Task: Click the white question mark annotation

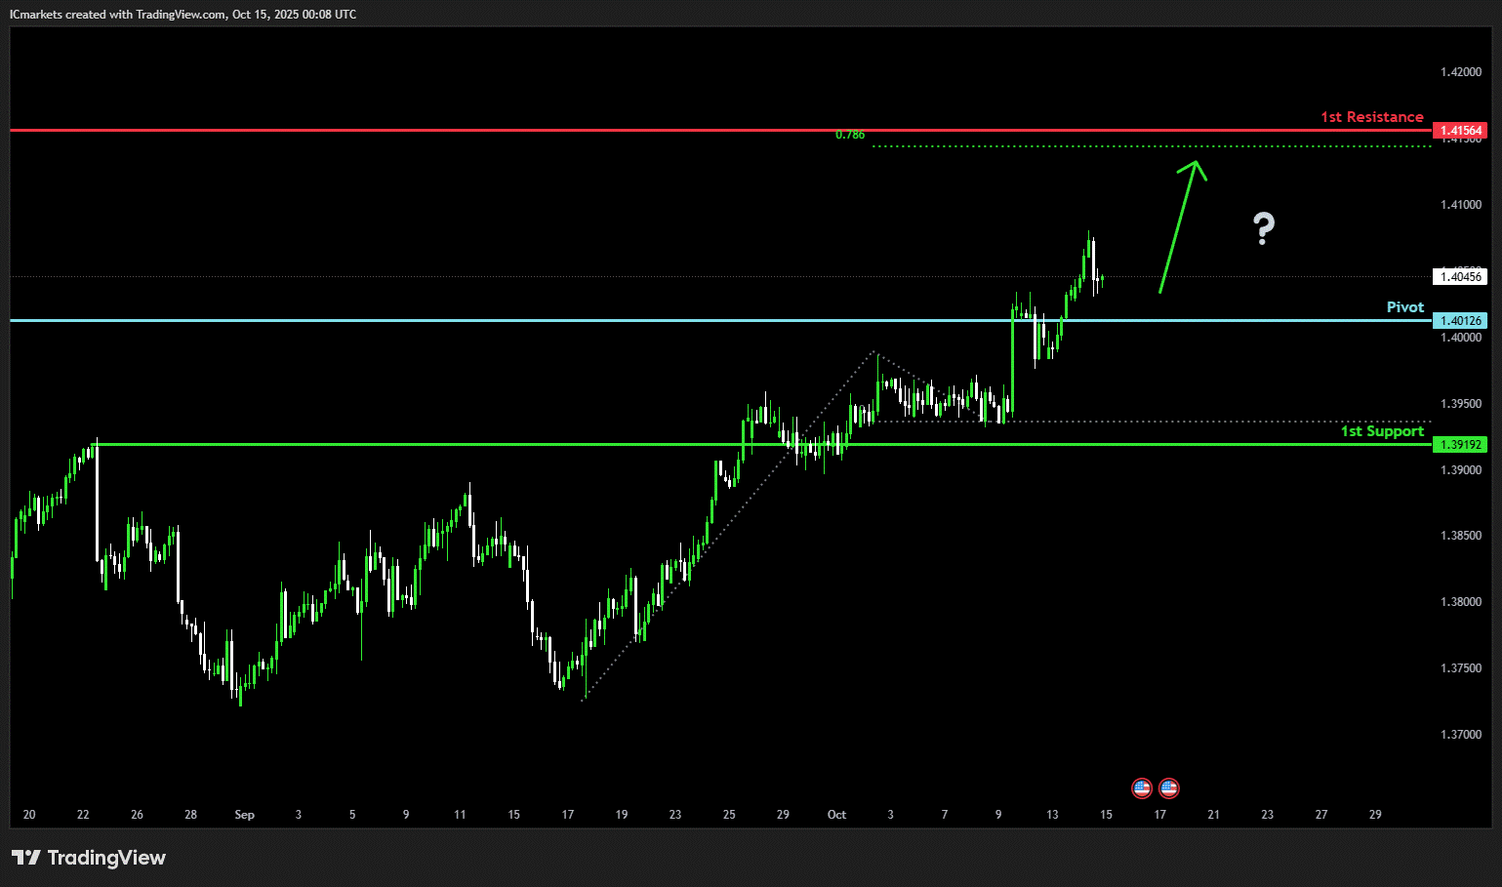Action: 1264,228
